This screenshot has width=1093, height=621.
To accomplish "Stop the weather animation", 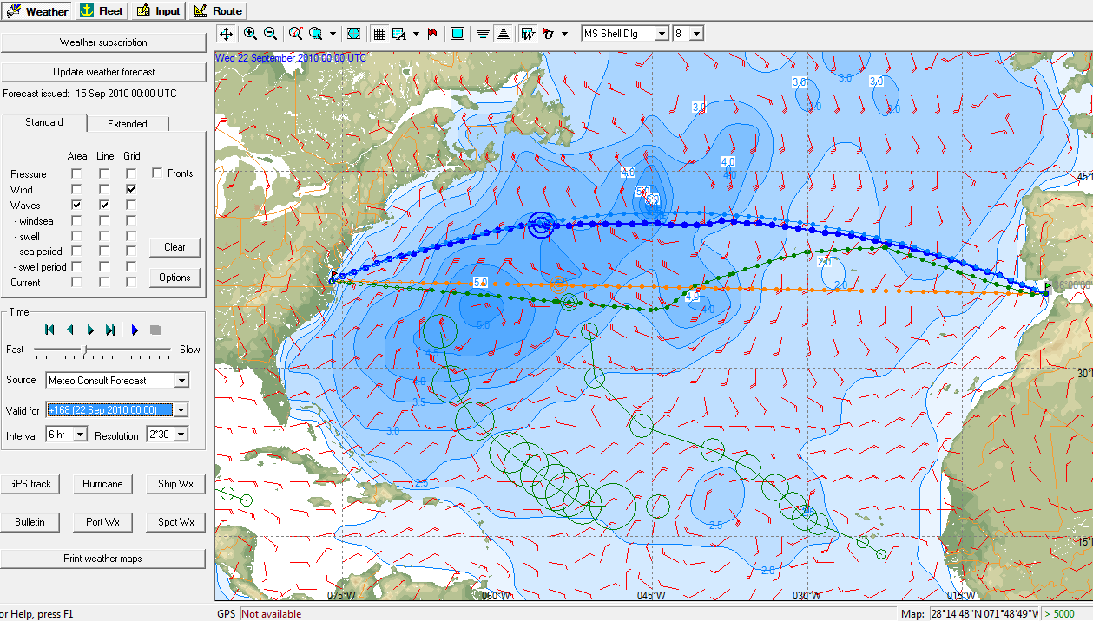I will coord(155,330).
